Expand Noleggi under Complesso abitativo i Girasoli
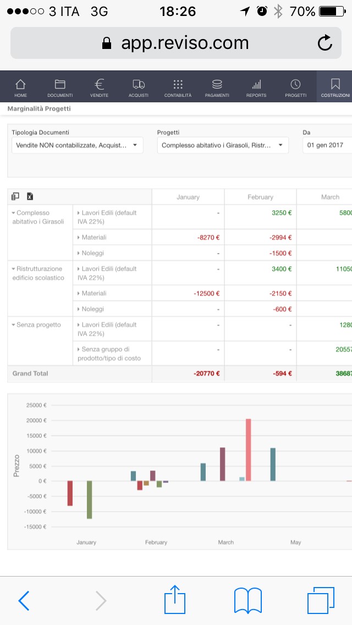This screenshot has width=352, height=625. 79,253
